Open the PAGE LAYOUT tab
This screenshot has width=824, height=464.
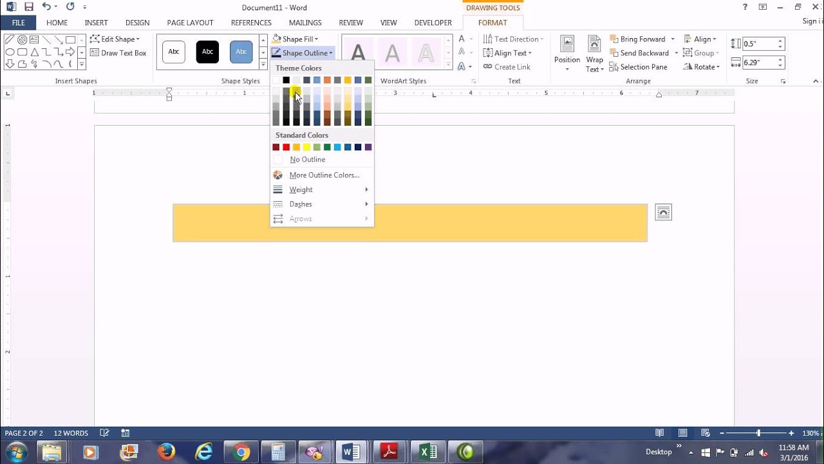(x=190, y=23)
